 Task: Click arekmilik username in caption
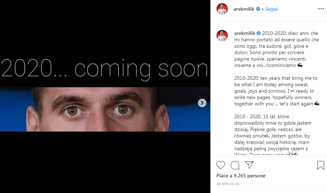point(245,33)
